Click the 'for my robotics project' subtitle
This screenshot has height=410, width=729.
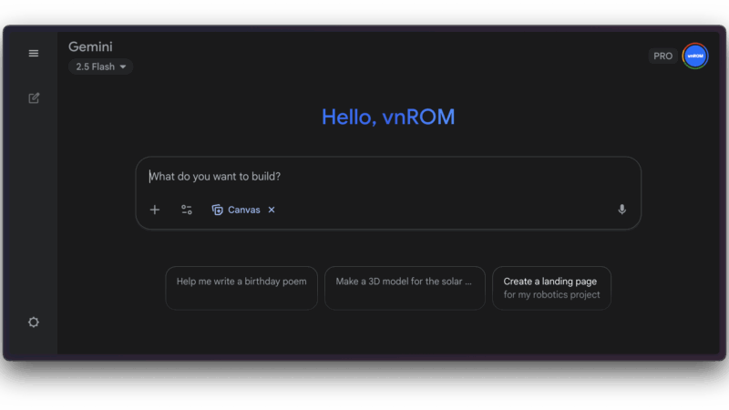(551, 295)
